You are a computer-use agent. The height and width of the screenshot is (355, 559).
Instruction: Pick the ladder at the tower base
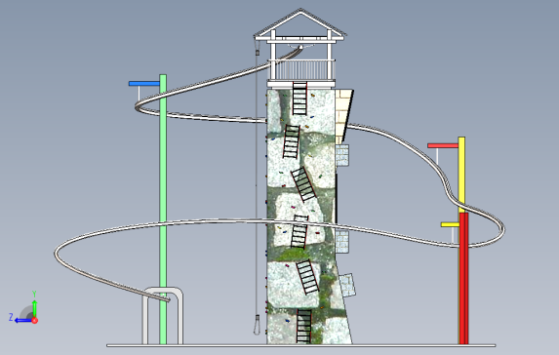(303, 326)
